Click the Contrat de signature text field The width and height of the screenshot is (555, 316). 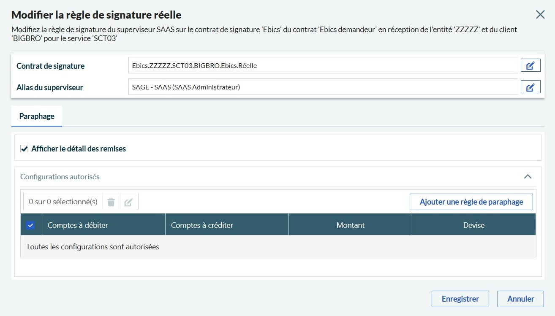[x=323, y=65]
